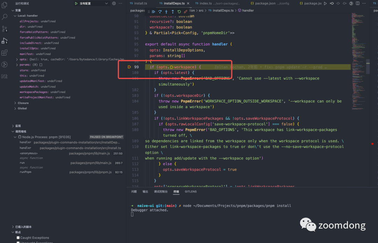The height and width of the screenshot is (243, 378).
Task: Click the handler breadcrumb symbol
Action: [246, 11]
